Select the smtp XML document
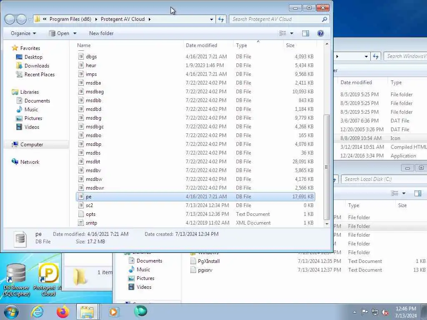 point(195,223)
